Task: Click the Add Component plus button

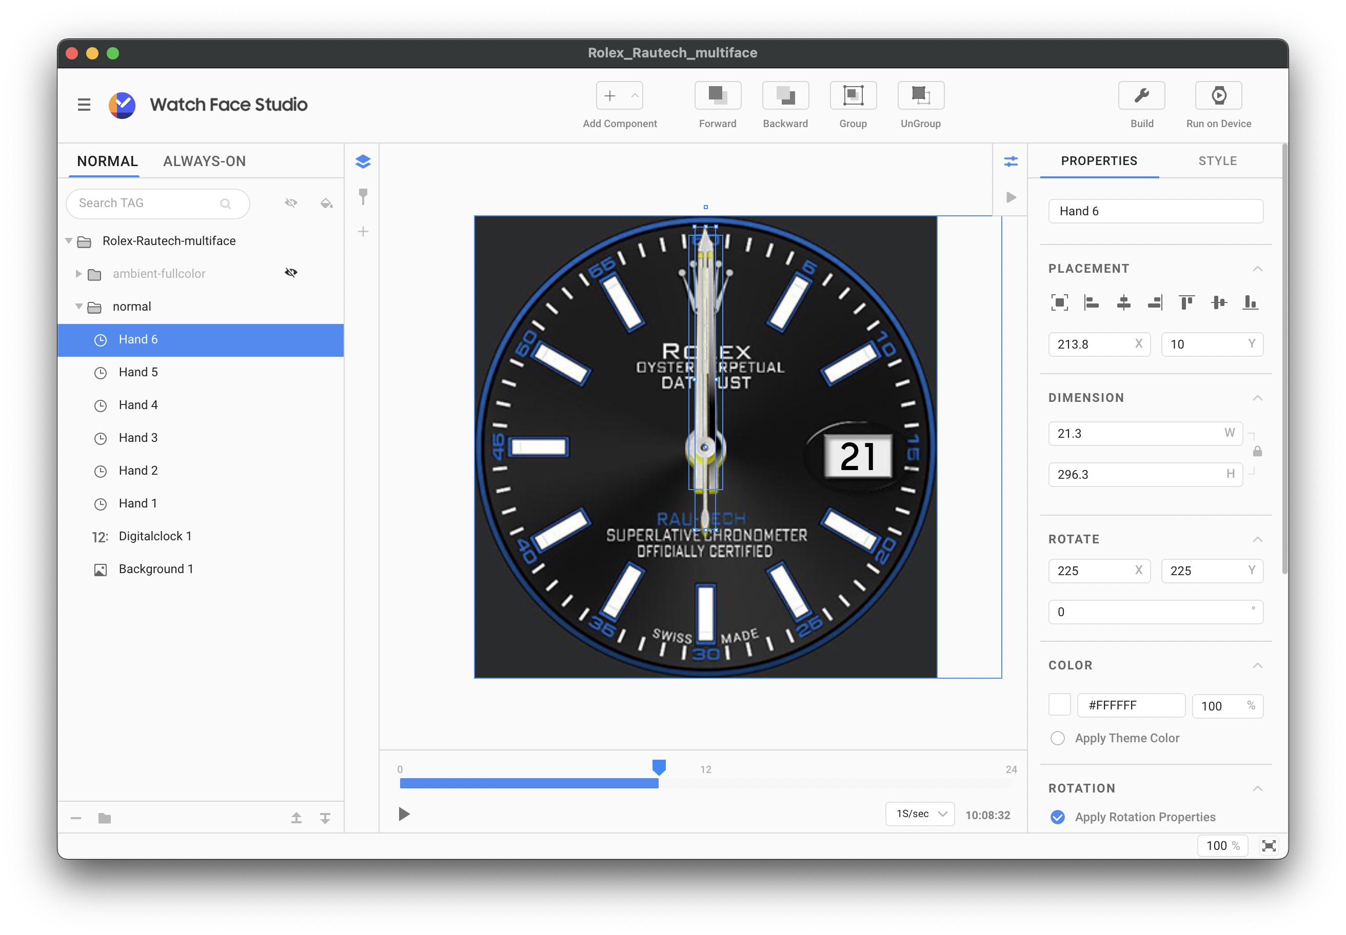Action: pos(610,95)
